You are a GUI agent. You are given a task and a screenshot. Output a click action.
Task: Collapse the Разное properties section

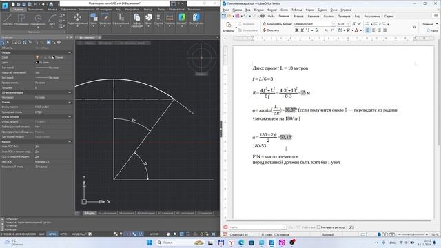[70, 142]
